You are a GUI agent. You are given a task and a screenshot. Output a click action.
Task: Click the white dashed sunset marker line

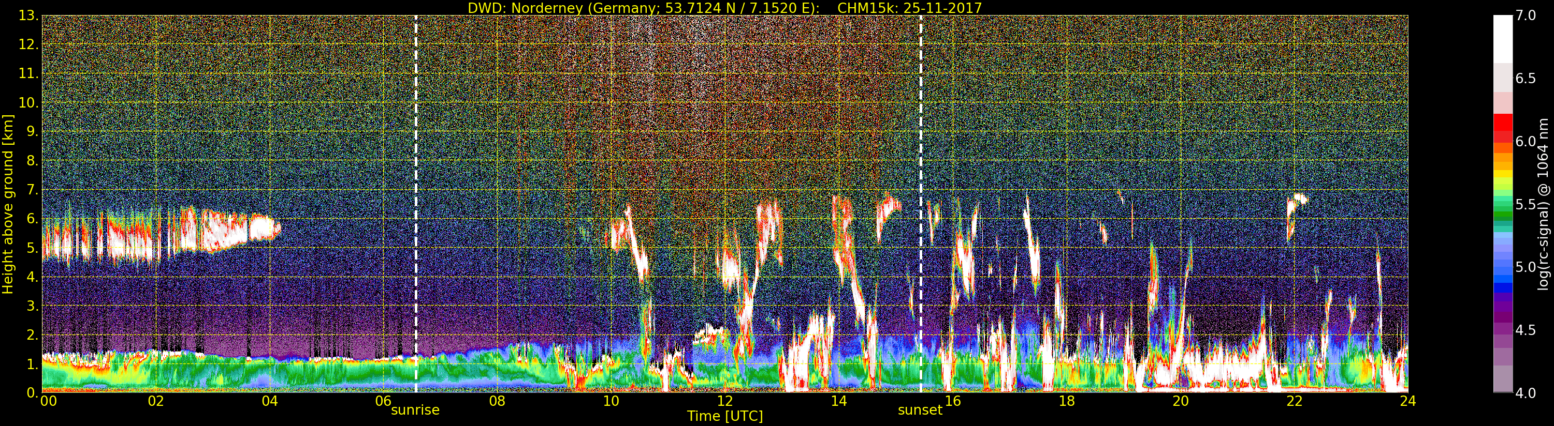pos(921,204)
